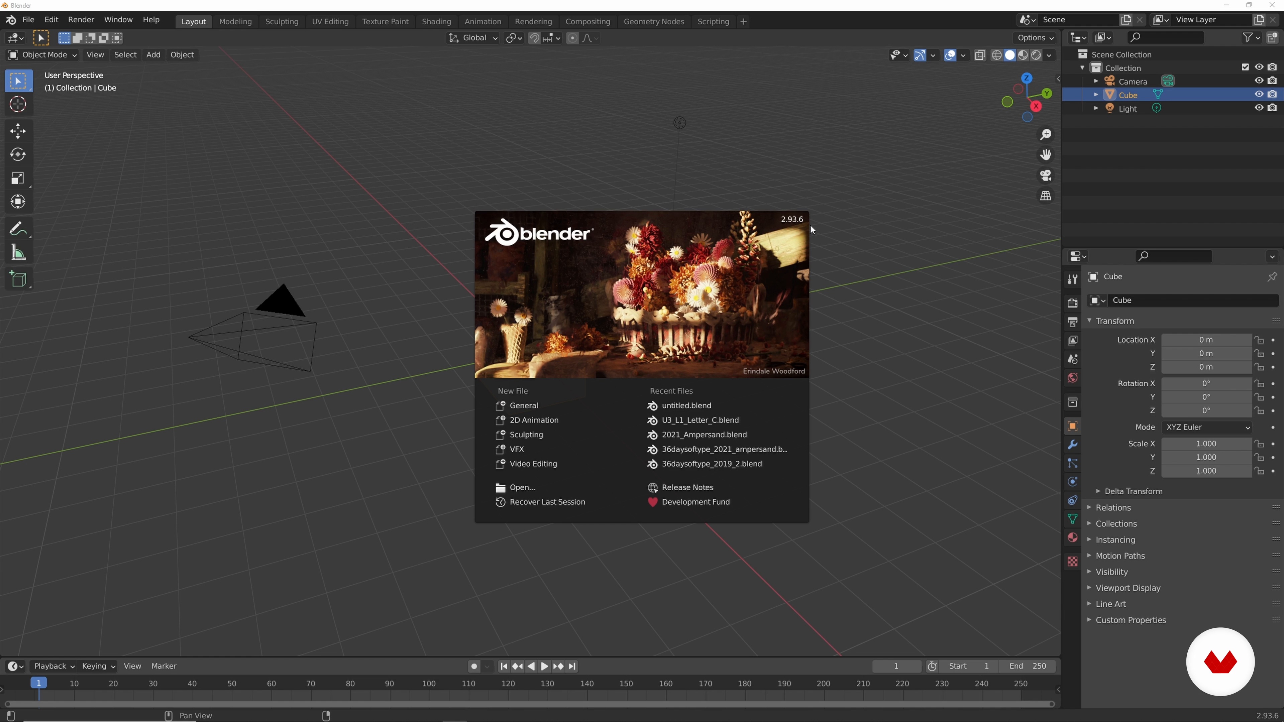This screenshot has height=722, width=1284.
Task: Click the pan view hand icon
Action: point(1046,155)
